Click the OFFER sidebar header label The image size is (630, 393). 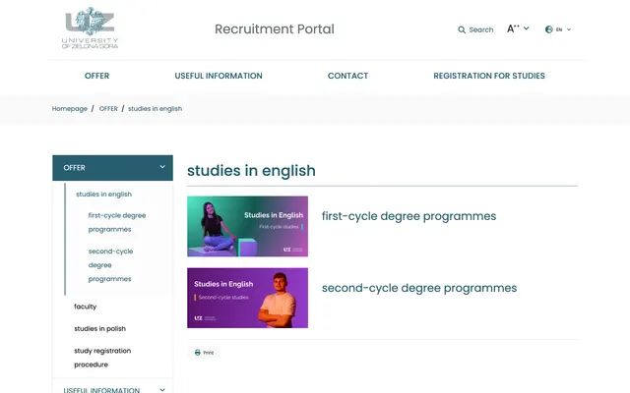click(x=75, y=168)
